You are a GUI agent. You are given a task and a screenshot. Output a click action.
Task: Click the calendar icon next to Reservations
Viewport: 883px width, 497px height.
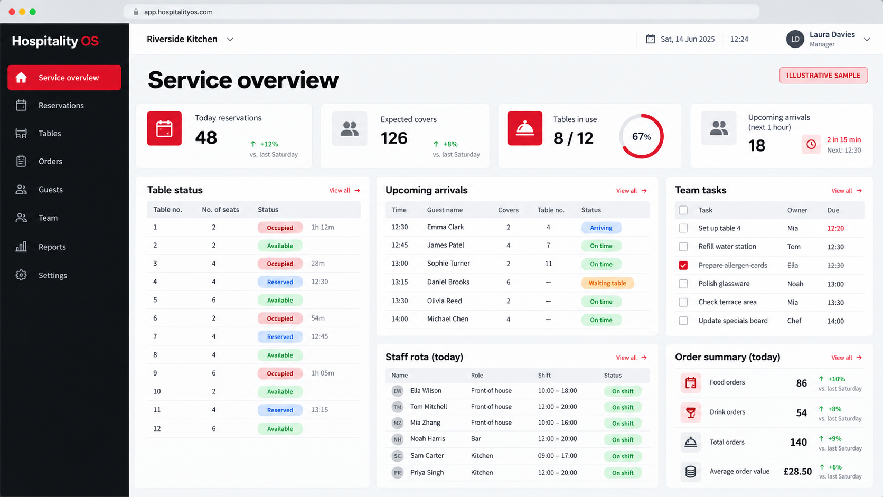[21, 105]
